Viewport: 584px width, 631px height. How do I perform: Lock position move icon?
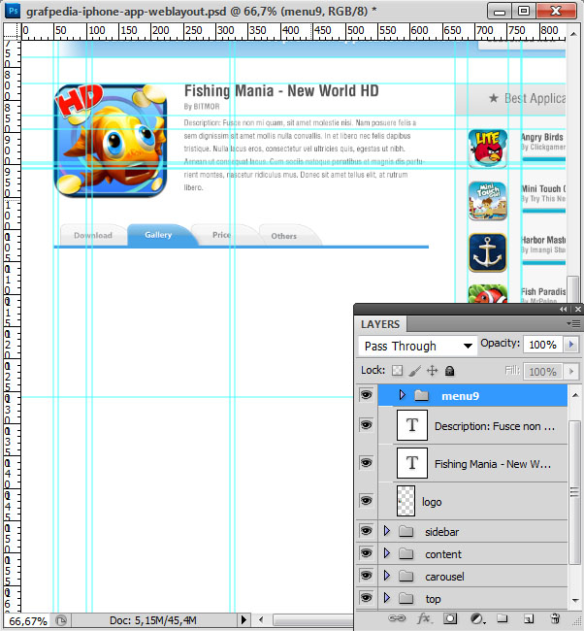point(432,370)
